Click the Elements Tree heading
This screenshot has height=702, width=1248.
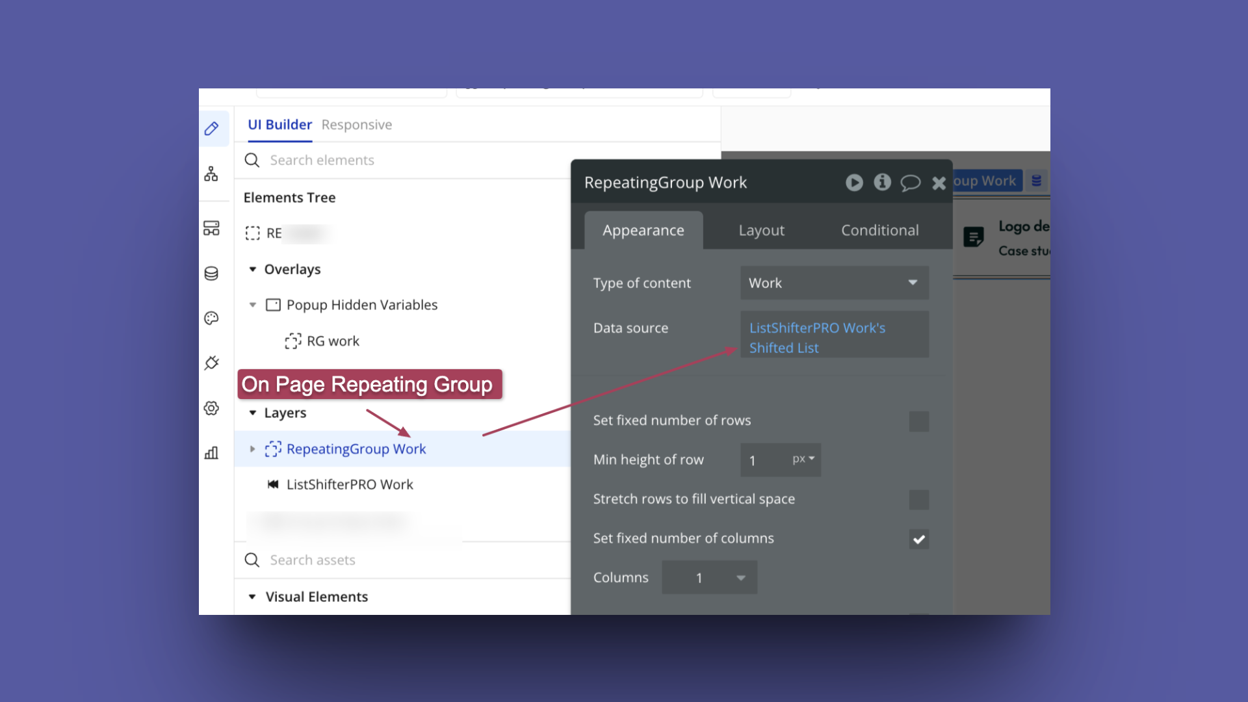289,197
